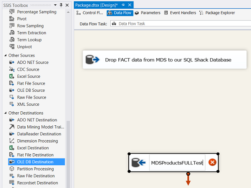Click the red error icon on MDSProductsFULLTest
Image resolution: width=251 pixels, height=188 pixels.
click(212, 162)
